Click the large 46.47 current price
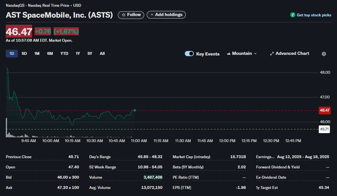 [x=19, y=32]
